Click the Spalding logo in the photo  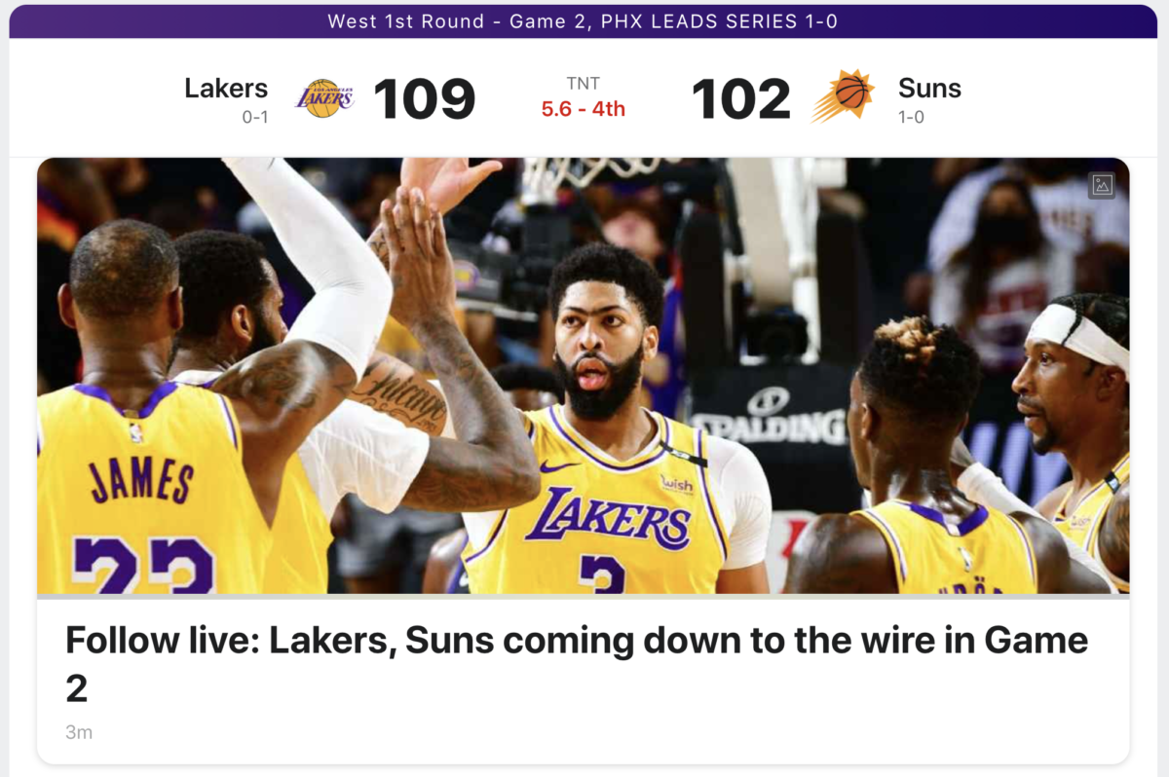coord(770,417)
